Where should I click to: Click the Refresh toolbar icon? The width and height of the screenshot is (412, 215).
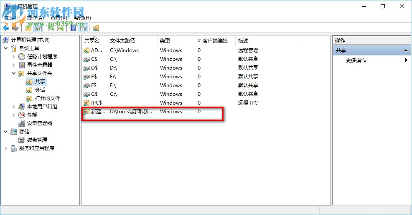(51, 28)
